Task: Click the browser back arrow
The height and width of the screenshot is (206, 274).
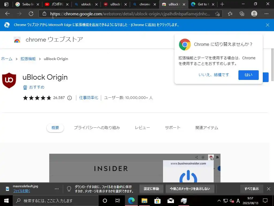Action: pos(7,14)
